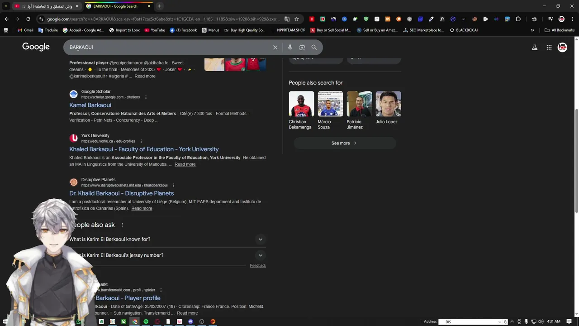Viewport: 579px width, 326px height.
Task: Open the Chrome extensions puzzle menu
Action: 518,19
